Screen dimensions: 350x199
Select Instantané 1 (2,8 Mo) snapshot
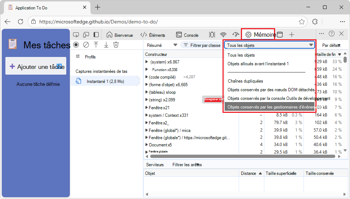click(105, 81)
